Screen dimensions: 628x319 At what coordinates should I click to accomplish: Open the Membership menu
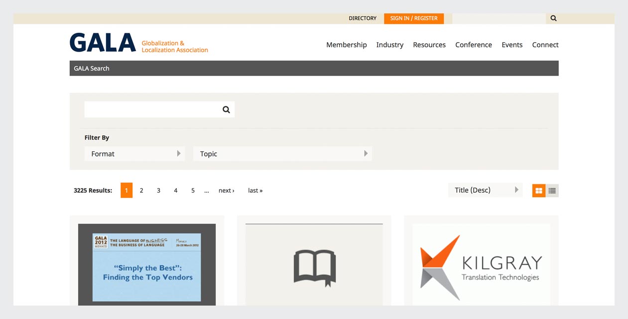point(347,45)
